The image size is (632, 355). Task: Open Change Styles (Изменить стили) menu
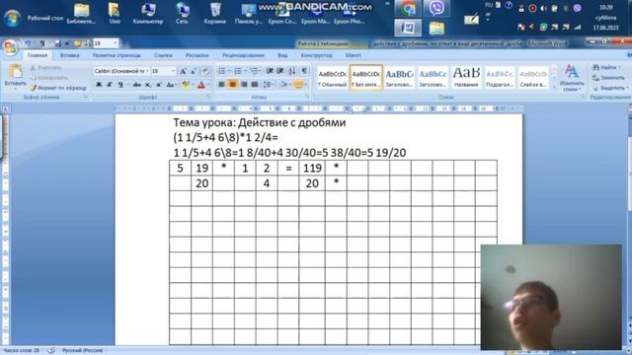coord(572,78)
